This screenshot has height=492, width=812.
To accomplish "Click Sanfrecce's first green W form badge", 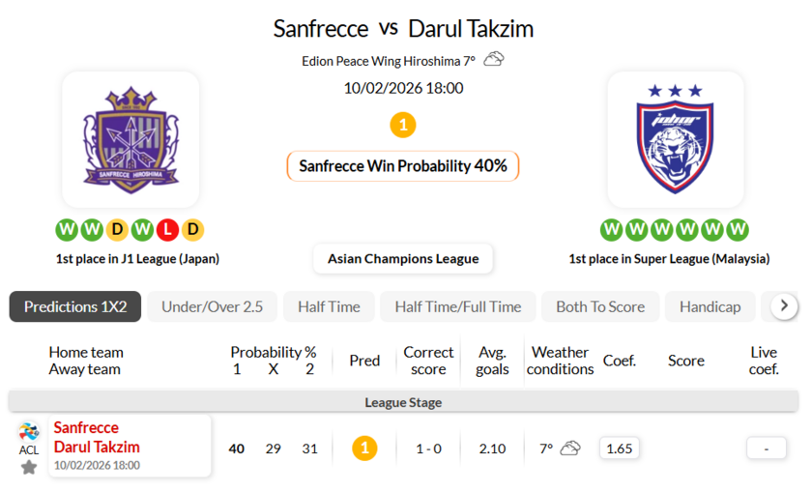I will [67, 230].
